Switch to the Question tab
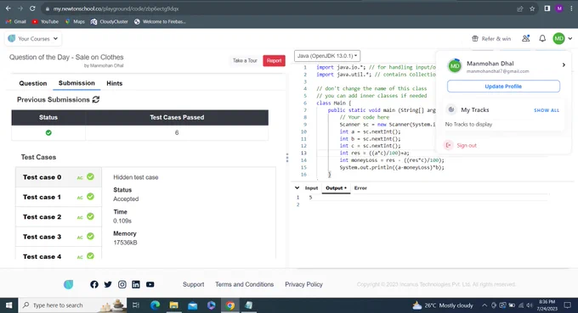Image resolution: width=578 pixels, height=313 pixels. [33, 83]
